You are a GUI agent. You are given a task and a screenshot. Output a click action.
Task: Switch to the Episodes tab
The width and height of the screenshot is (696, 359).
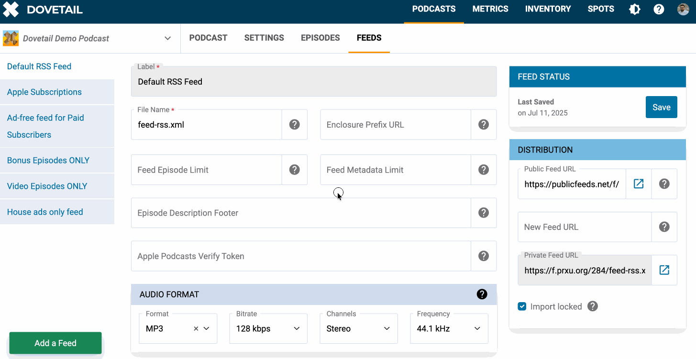320,38
